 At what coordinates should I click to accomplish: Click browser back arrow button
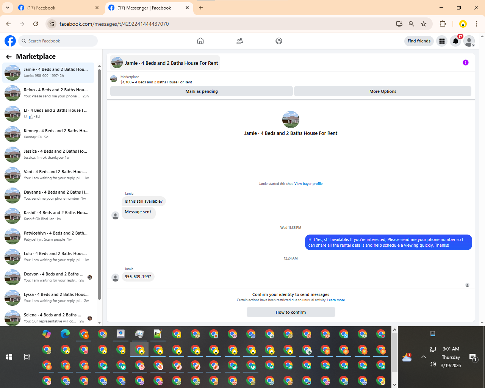coord(8,24)
